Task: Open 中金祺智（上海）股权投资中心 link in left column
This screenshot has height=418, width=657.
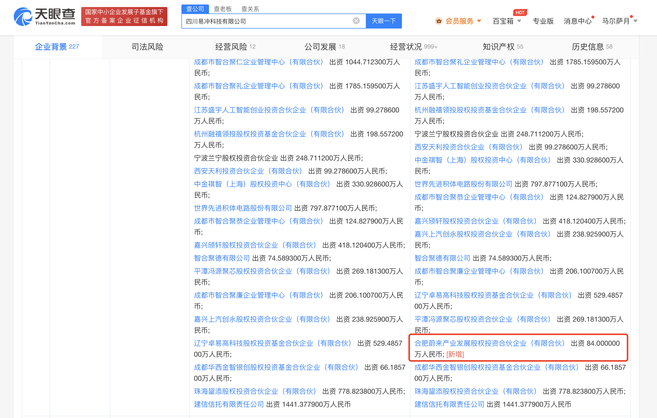Action: pos(262,184)
